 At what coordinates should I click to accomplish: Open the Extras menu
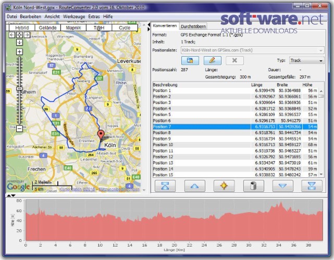(x=94, y=16)
